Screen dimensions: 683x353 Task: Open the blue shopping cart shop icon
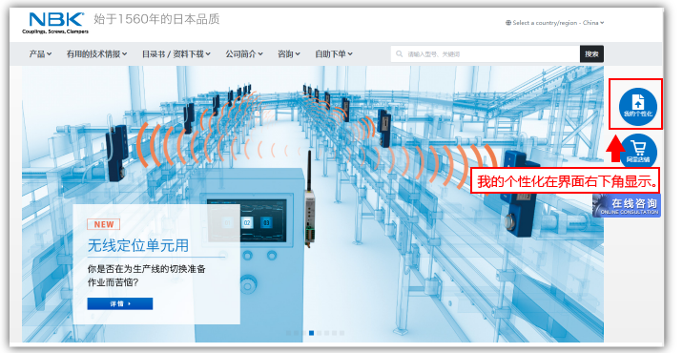pyautogui.click(x=638, y=152)
